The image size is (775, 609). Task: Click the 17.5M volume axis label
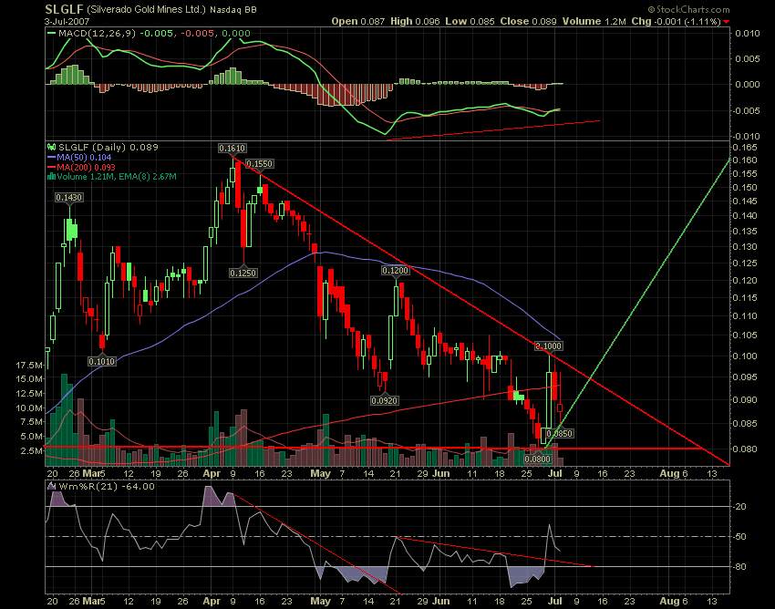29,366
